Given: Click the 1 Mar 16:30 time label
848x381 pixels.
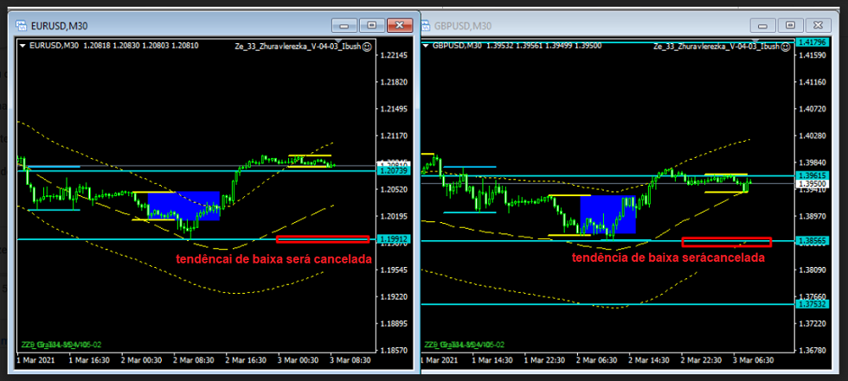Looking at the screenshot, I should [x=88, y=360].
